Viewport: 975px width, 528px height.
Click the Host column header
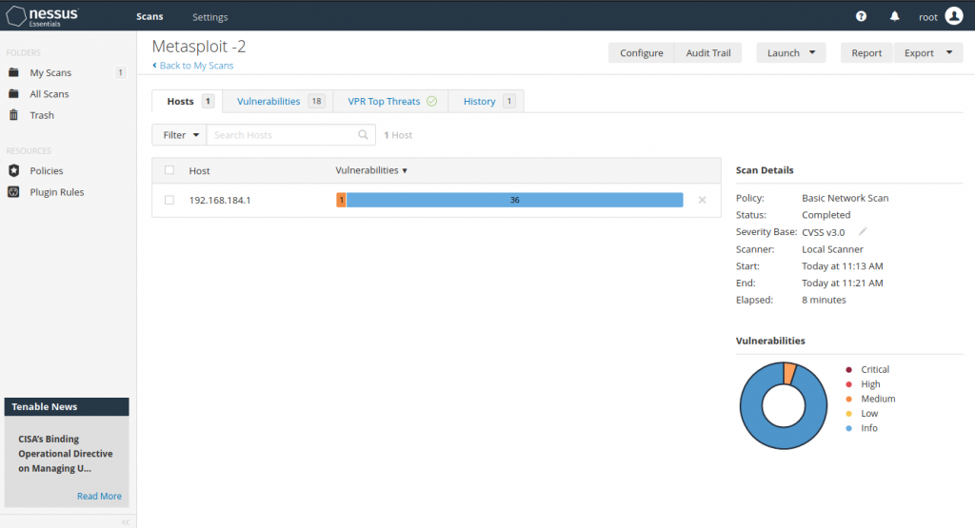tap(200, 171)
